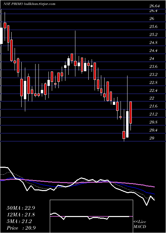The image size is (166, 233).
Task: Click the last red candlestick body
Action: 131,113
